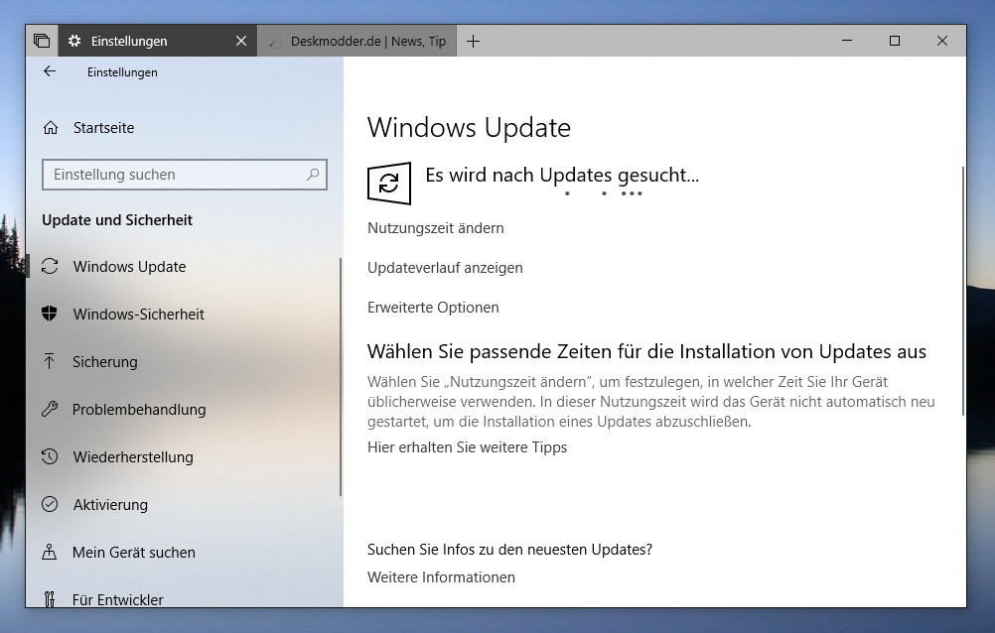The width and height of the screenshot is (995, 633).
Task: Open Erweiterte Optionen link
Action: 433,308
